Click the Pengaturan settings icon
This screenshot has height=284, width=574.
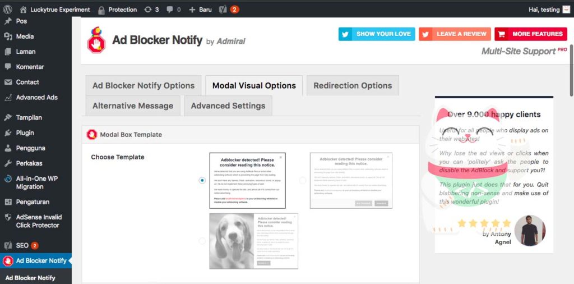(x=8, y=202)
